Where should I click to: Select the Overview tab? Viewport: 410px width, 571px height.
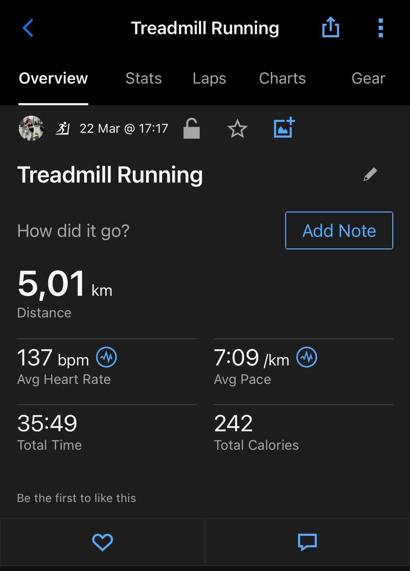tap(53, 78)
